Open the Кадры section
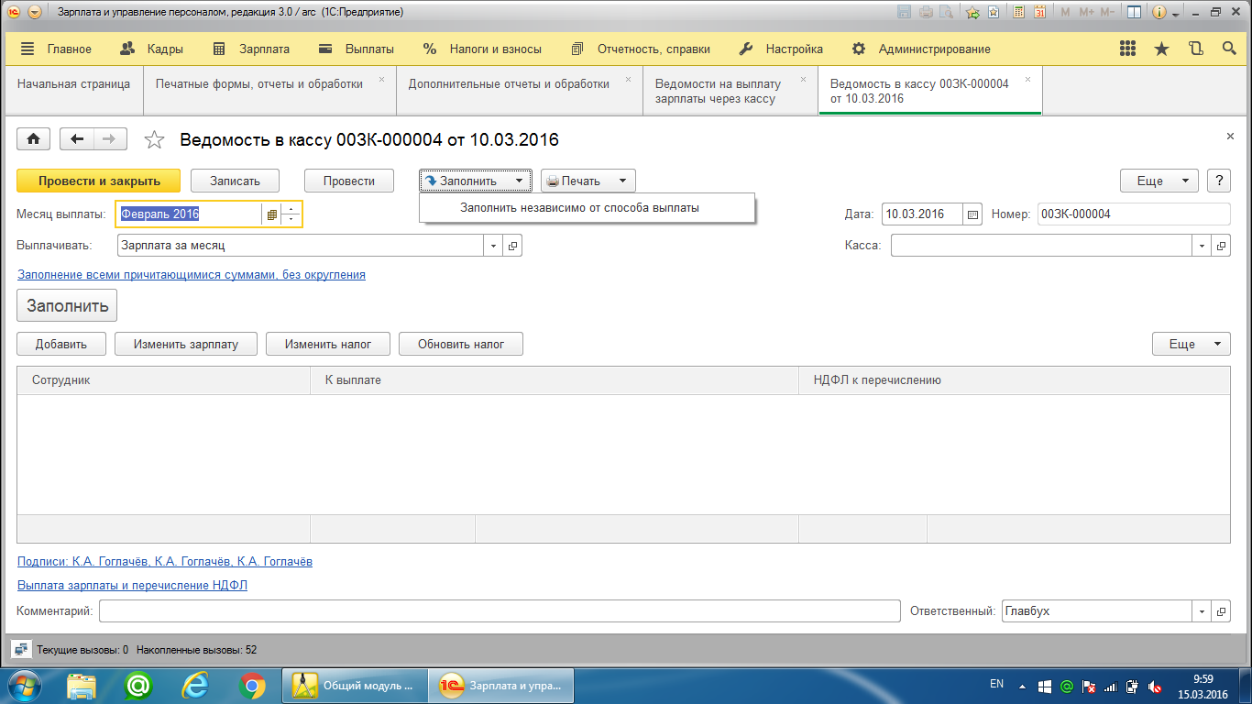This screenshot has width=1252, height=704. coord(152,49)
